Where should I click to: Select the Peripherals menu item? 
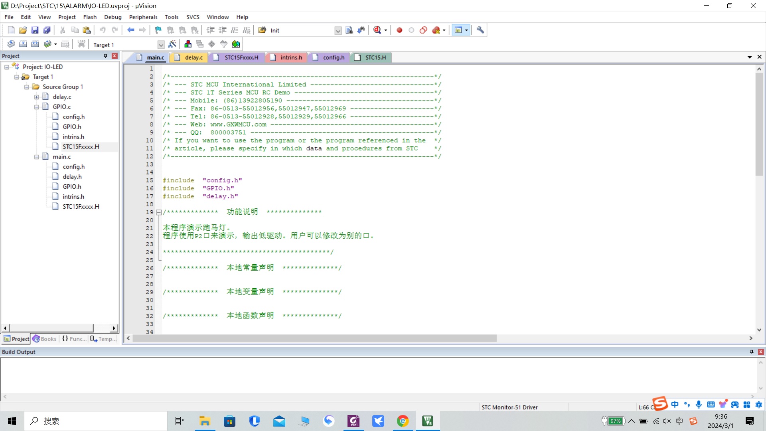(x=143, y=17)
